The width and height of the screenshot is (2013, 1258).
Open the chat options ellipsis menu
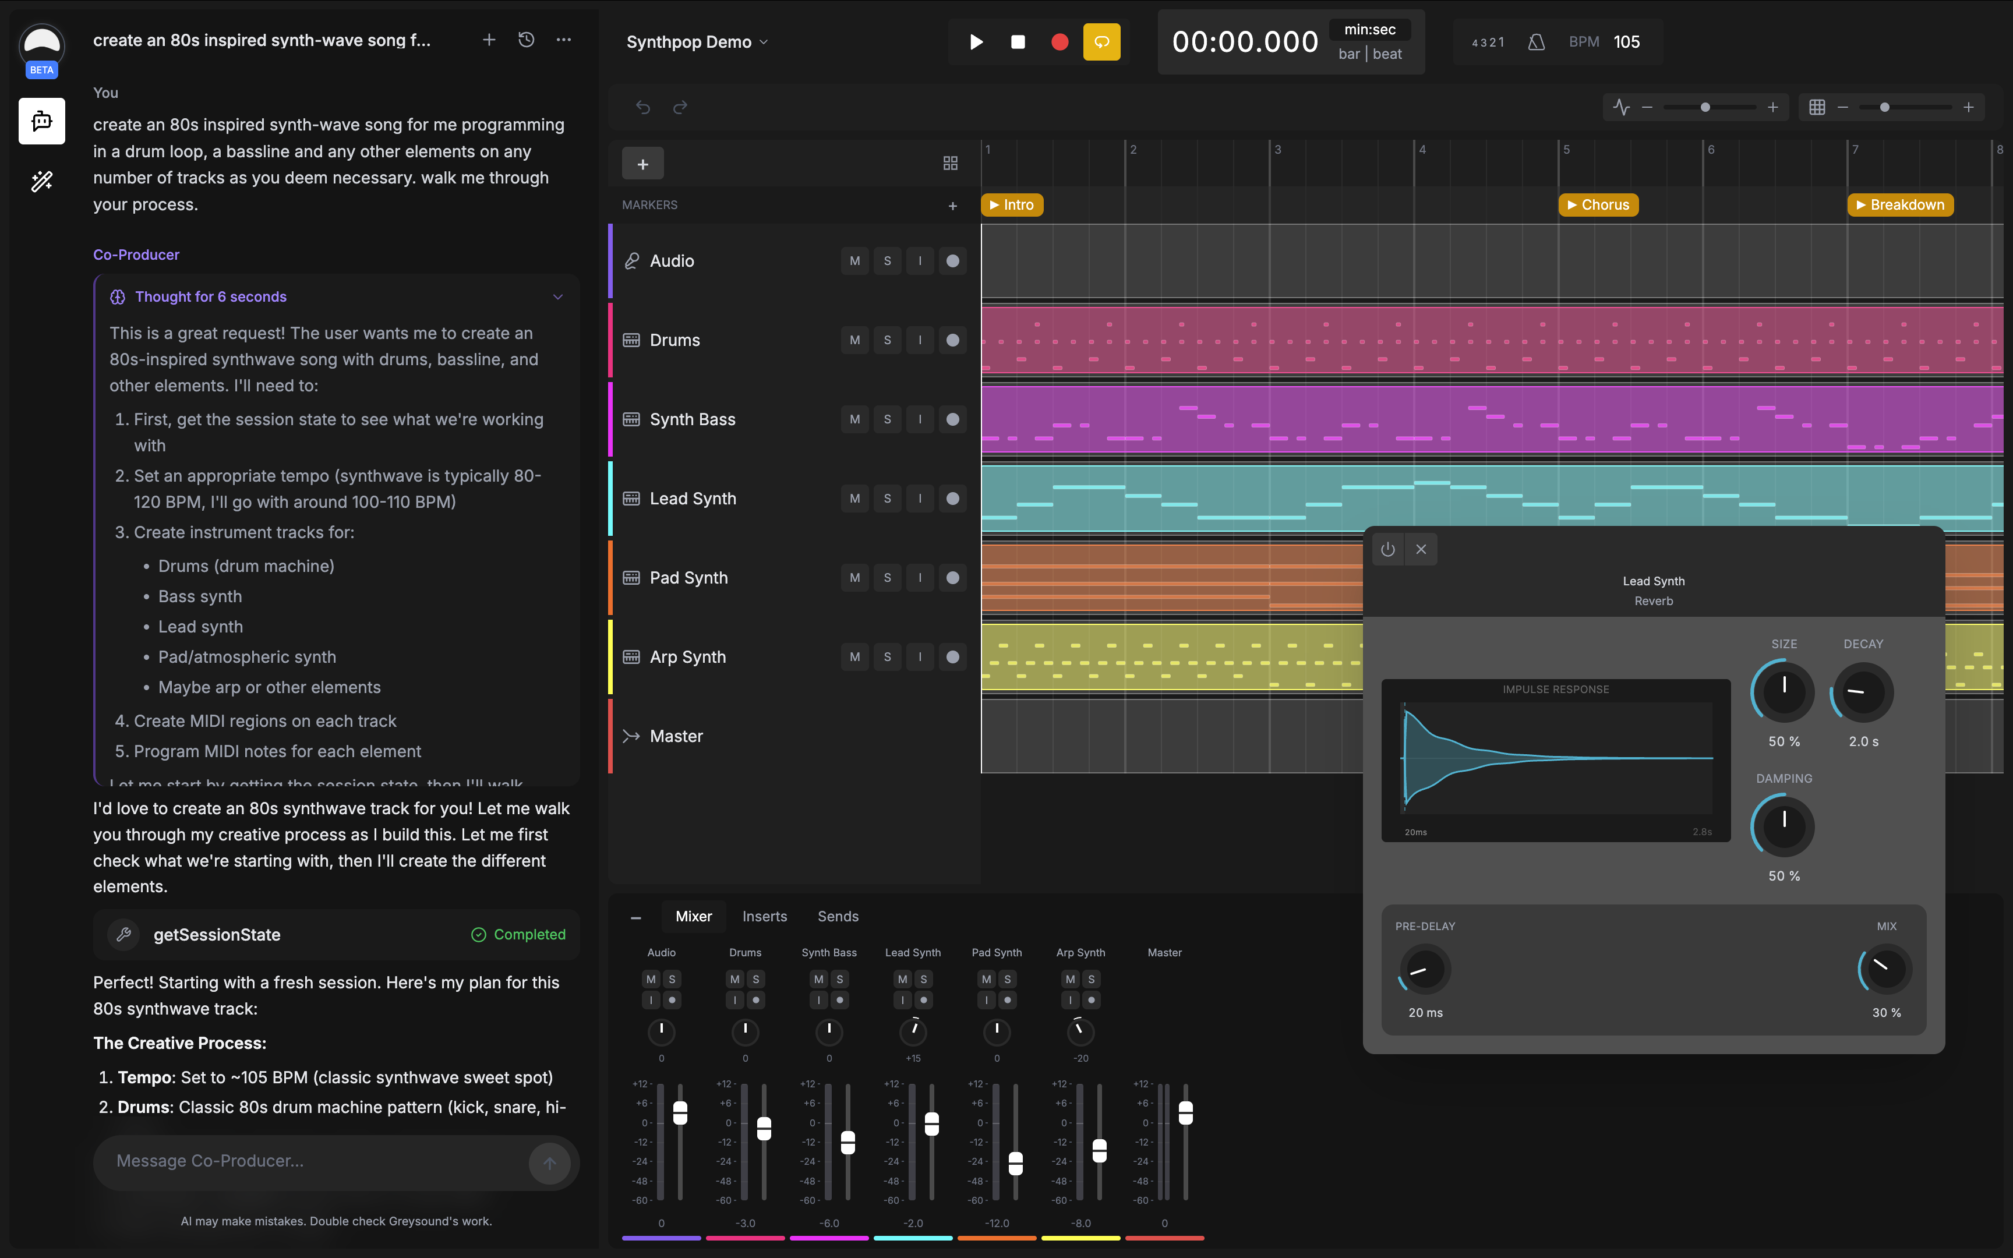click(564, 39)
